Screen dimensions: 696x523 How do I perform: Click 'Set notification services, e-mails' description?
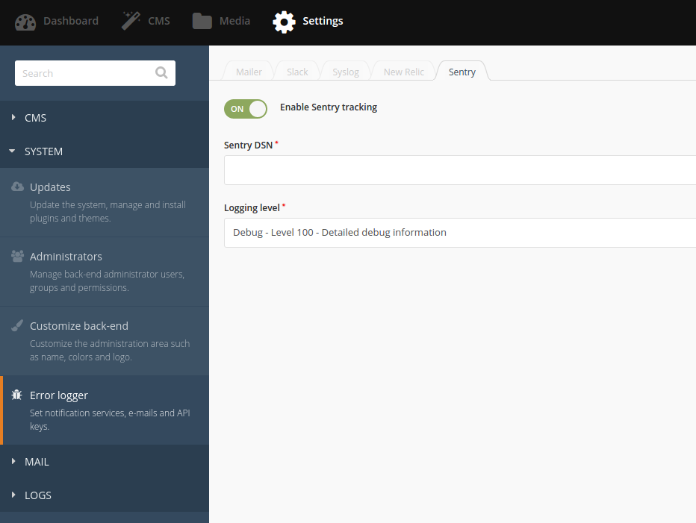tap(110, 419)
